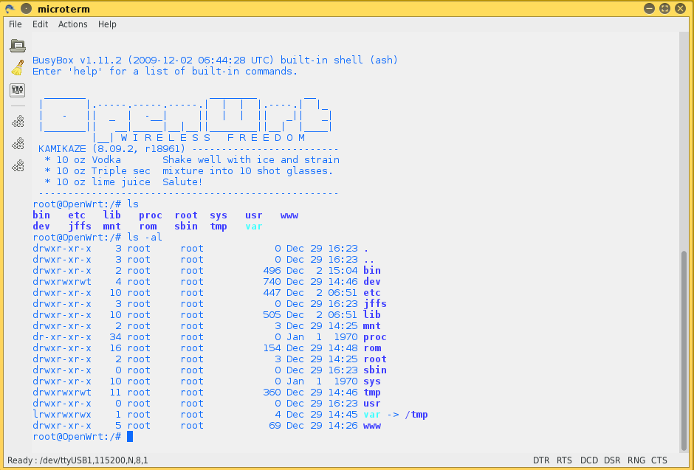Click 'sbin' in the short ls output
This screenshot has width=694, height=470.
186,227
